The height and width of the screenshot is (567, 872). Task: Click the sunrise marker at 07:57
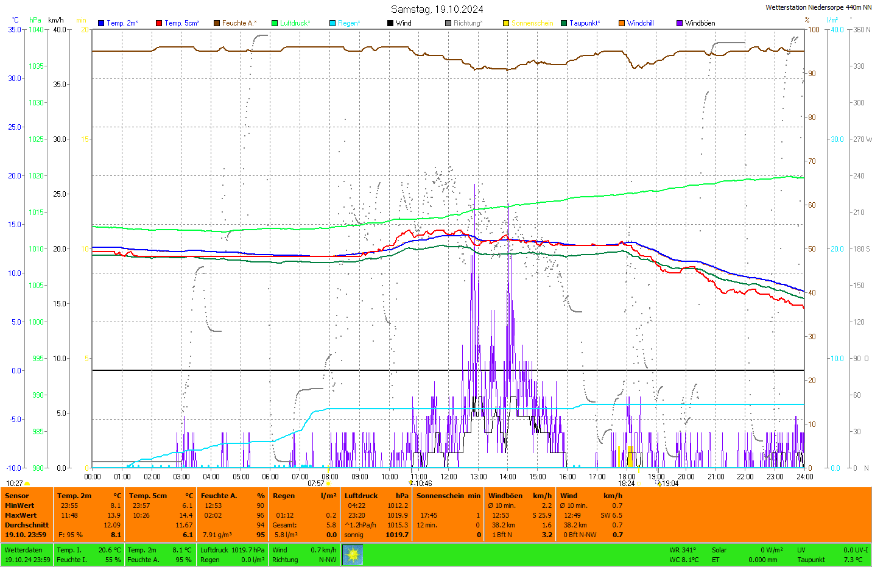pyautogui.click(x=328, y=484)
